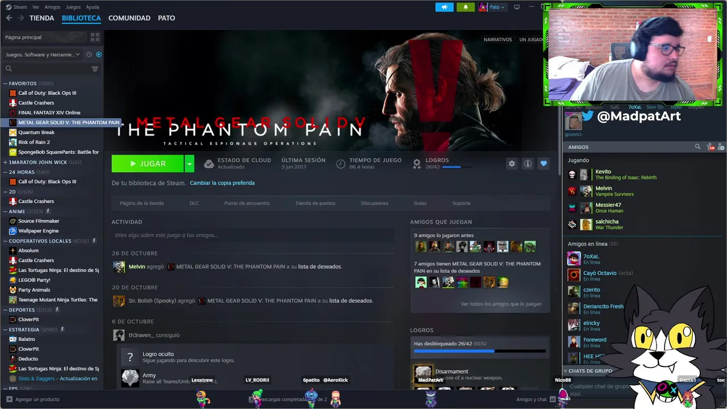Open the DLC tab
This screenshot has width=727, height=409.
click(x=194, y=203)
